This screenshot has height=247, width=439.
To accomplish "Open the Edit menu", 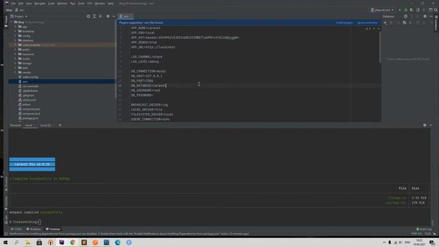I will point(21,3).
